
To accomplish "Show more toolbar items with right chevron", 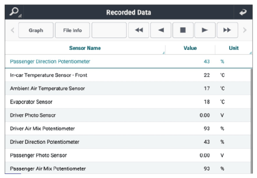I will (x=245, y=30).
